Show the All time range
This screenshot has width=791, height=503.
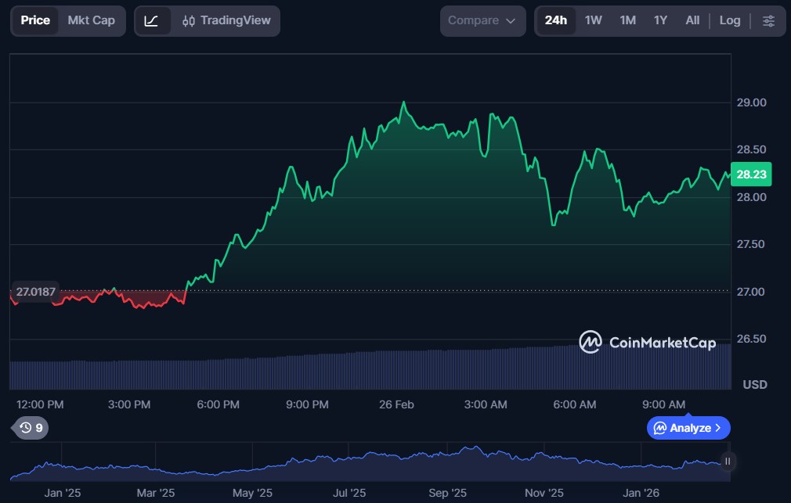692,21
